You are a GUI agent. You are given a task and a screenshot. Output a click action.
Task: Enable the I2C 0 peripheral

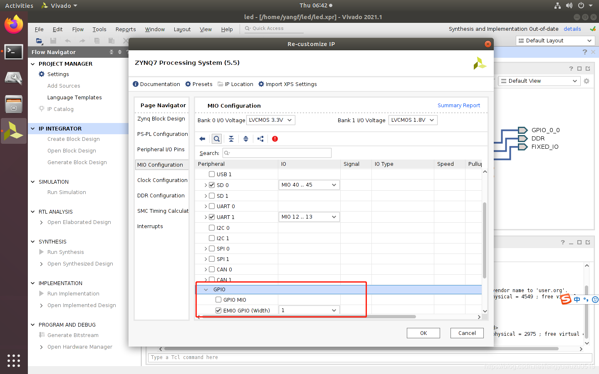tap(212, 227)
